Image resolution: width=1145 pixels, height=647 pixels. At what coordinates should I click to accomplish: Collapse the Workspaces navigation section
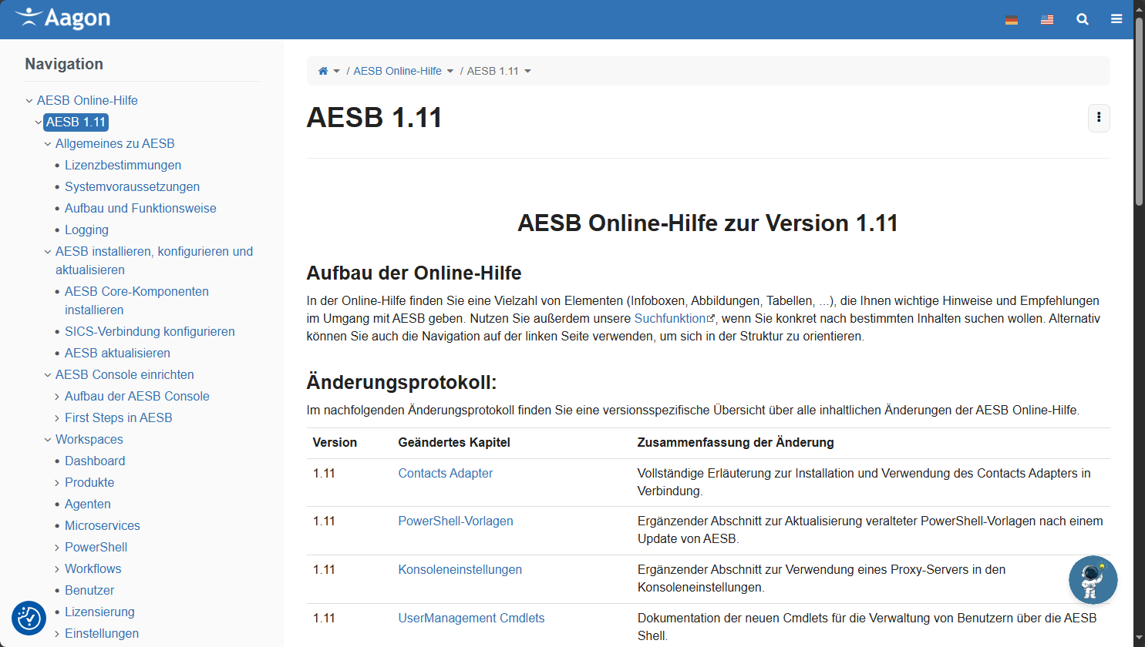pyautogui.click(x=48, y=440)
